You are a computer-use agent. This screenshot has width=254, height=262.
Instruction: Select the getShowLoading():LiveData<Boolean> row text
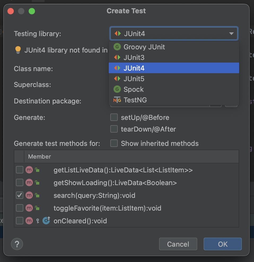[115, 183]
